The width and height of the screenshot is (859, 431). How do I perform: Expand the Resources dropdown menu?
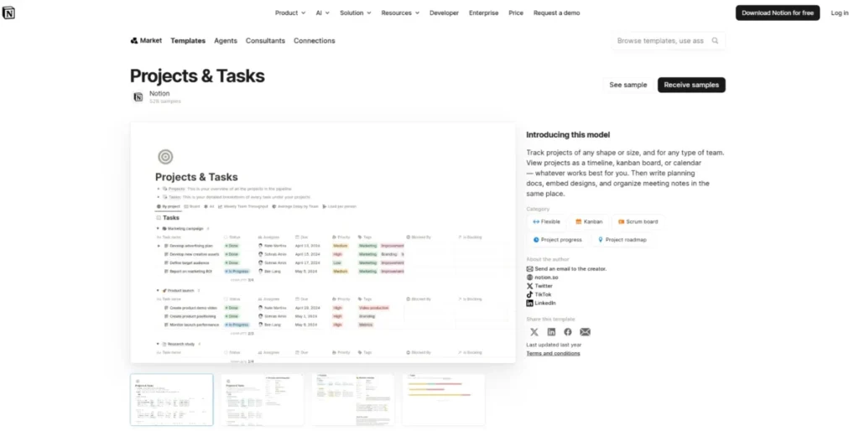click(400, 13)
